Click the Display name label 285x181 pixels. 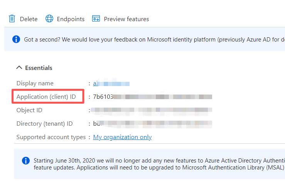[x=35, y=83]
